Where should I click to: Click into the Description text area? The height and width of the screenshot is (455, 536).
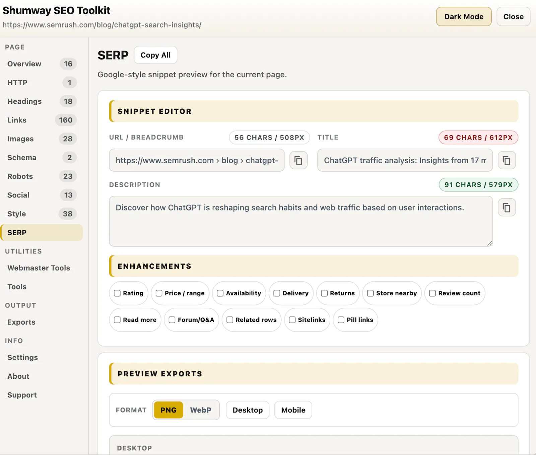coord(301,221)
